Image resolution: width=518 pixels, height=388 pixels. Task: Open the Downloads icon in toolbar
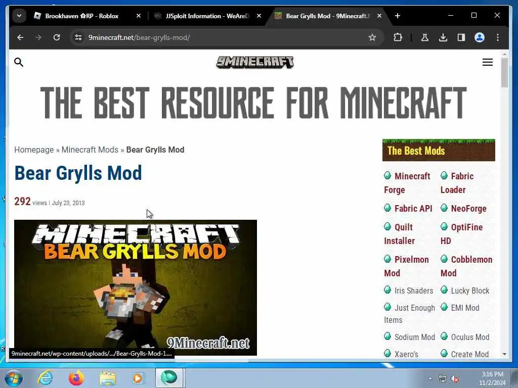443,37
